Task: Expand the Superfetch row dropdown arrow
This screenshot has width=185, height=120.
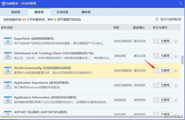Action: [176, 41]
